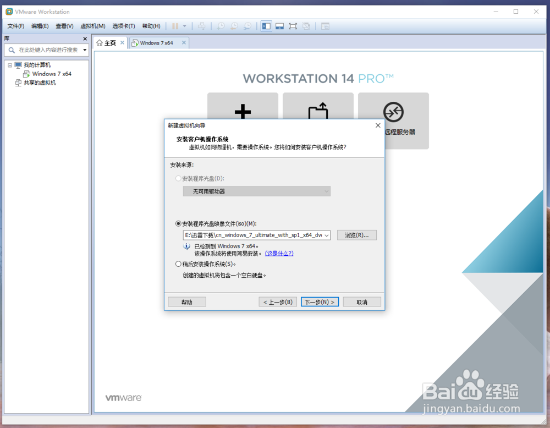Click the connect to remote server icon

click(393, 112)
